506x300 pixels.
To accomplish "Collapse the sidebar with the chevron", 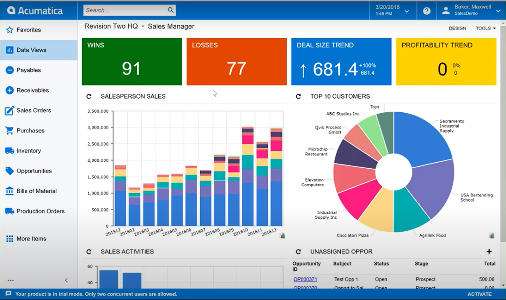I will (66, 280).
